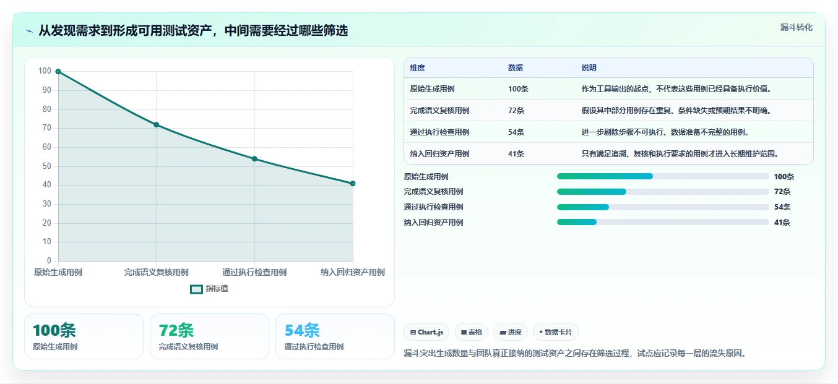Click the 完成语义复核用例 label in the progress list
Viewport: 838px width, 384px height.
[x=434, y=192]
